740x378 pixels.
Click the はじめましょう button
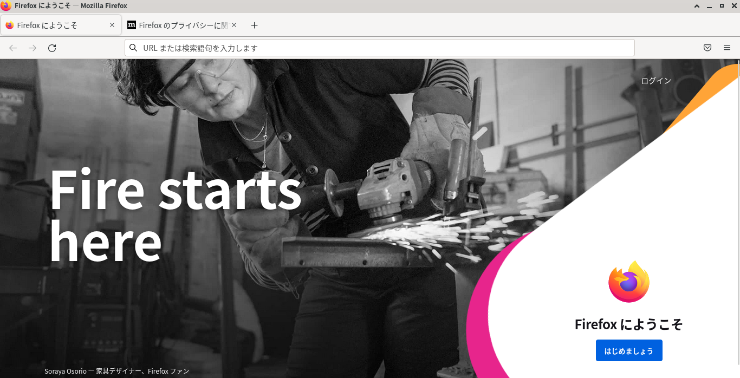(629, 350)
